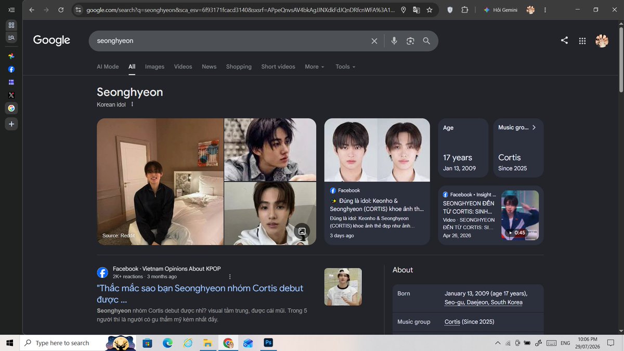The image size is (624, 351).
Task: Open the Tools dropdown
Action: point(345,67)
